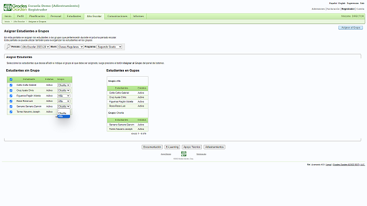
Task: Open the Nivel dropdown Clases Regulares
Action: pos(71,47)
